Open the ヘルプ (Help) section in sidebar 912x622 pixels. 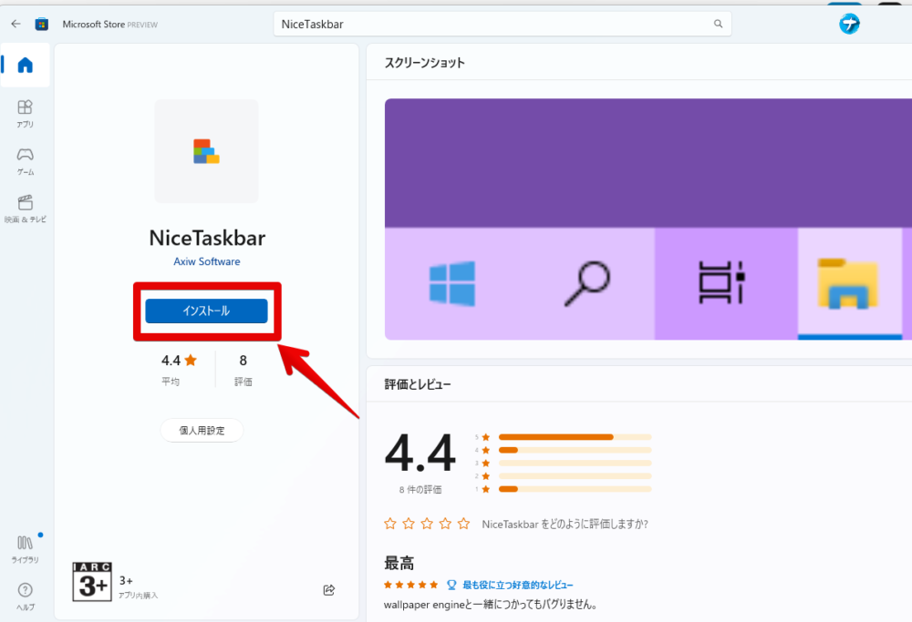[x=25, y=592]
